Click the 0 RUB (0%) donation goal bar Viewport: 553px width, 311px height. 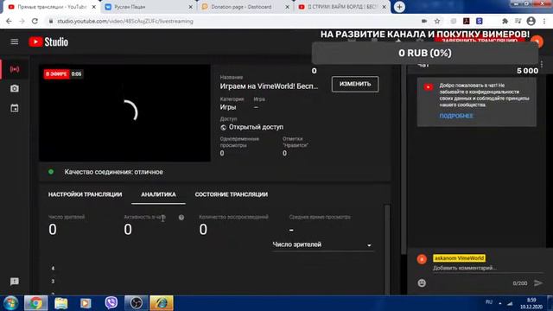pos(425,54)
